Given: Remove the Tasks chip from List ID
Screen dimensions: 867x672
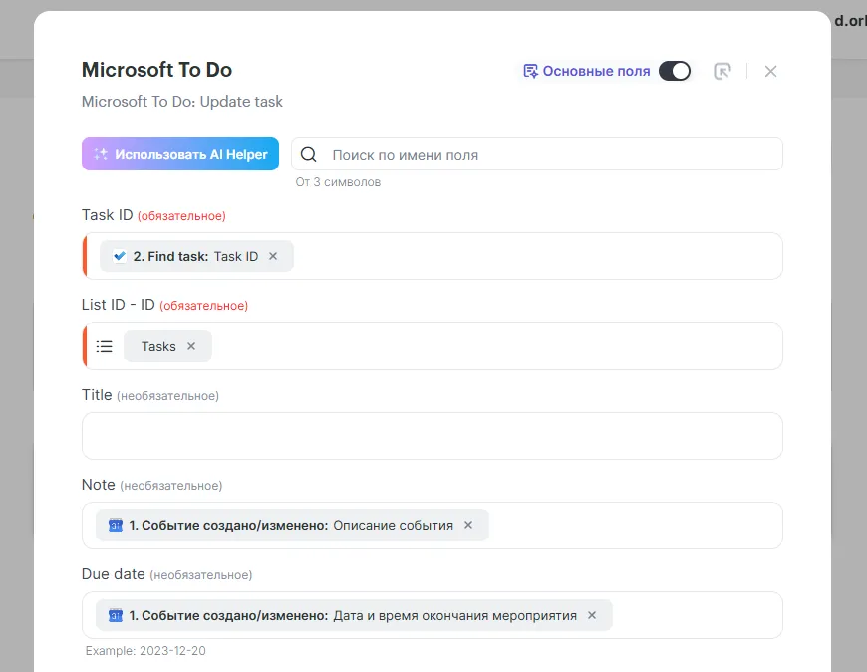Looking at the screenshot, I should click(x=191, y=346).
